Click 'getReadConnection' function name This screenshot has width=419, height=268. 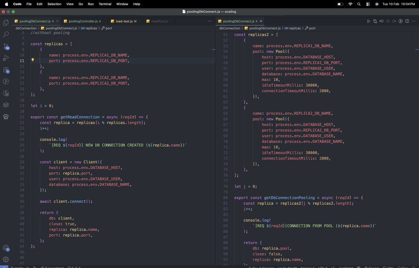[80, 117]
